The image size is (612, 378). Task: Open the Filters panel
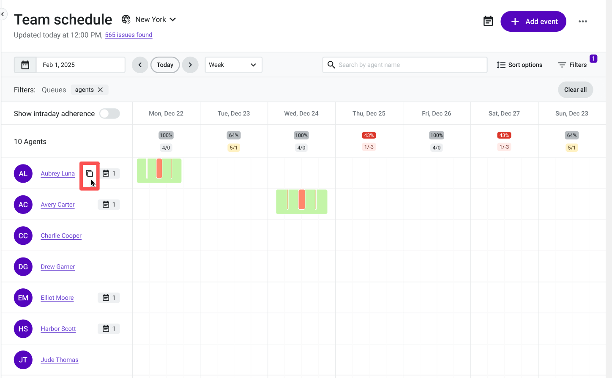point(573,65)
